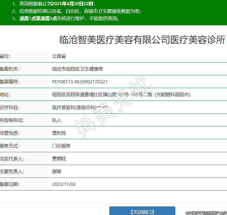
Task: Click the 备案机关 field label
Action: (x=10, y=69)
